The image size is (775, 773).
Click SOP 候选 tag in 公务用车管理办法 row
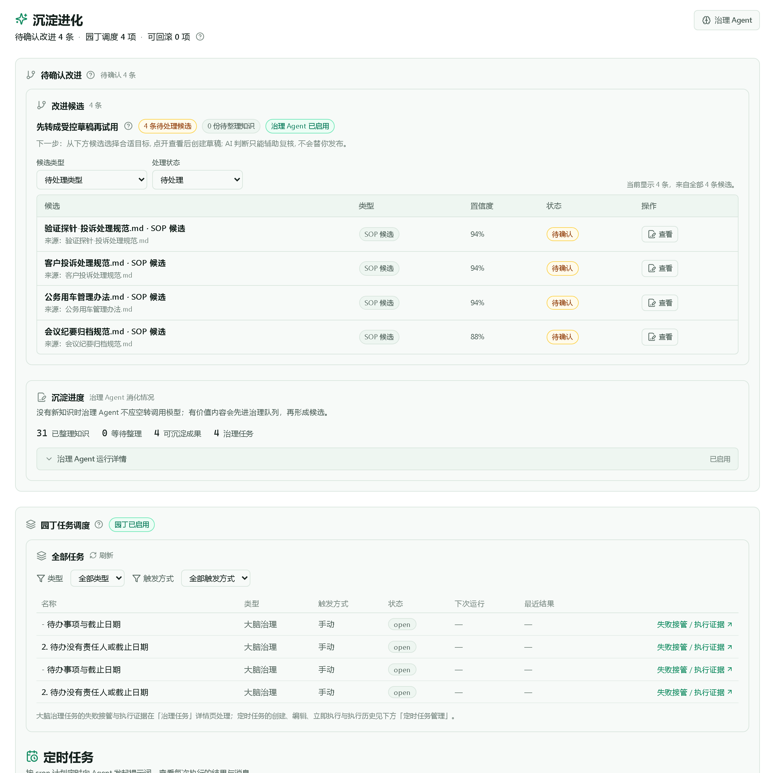click(x=379, y=303)
